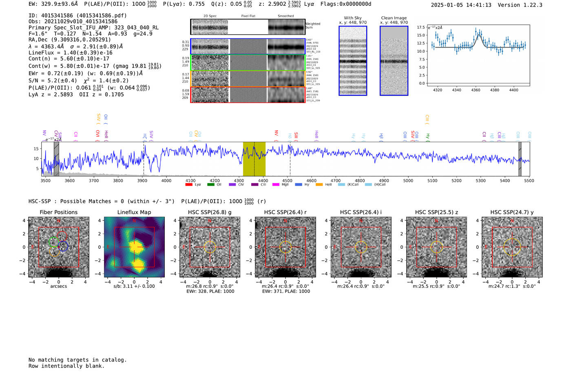Click the blue-bordered fiber 2D spectrum row
571x388 pixels.
coord(248,46)
